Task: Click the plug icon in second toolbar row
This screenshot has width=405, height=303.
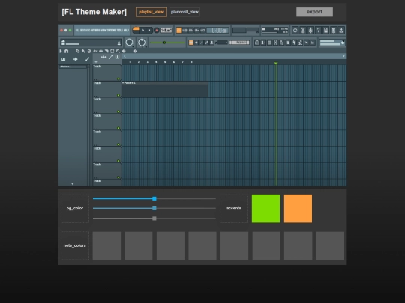Action: [294, 43]
